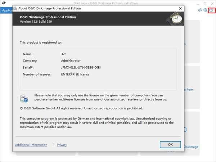Minimize the main DiskImage window
Viewport: 216px width, 162px height.
coord(198,4)
